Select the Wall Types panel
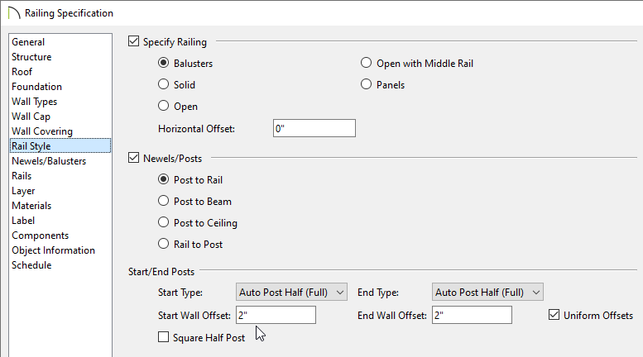 [35, 102]
